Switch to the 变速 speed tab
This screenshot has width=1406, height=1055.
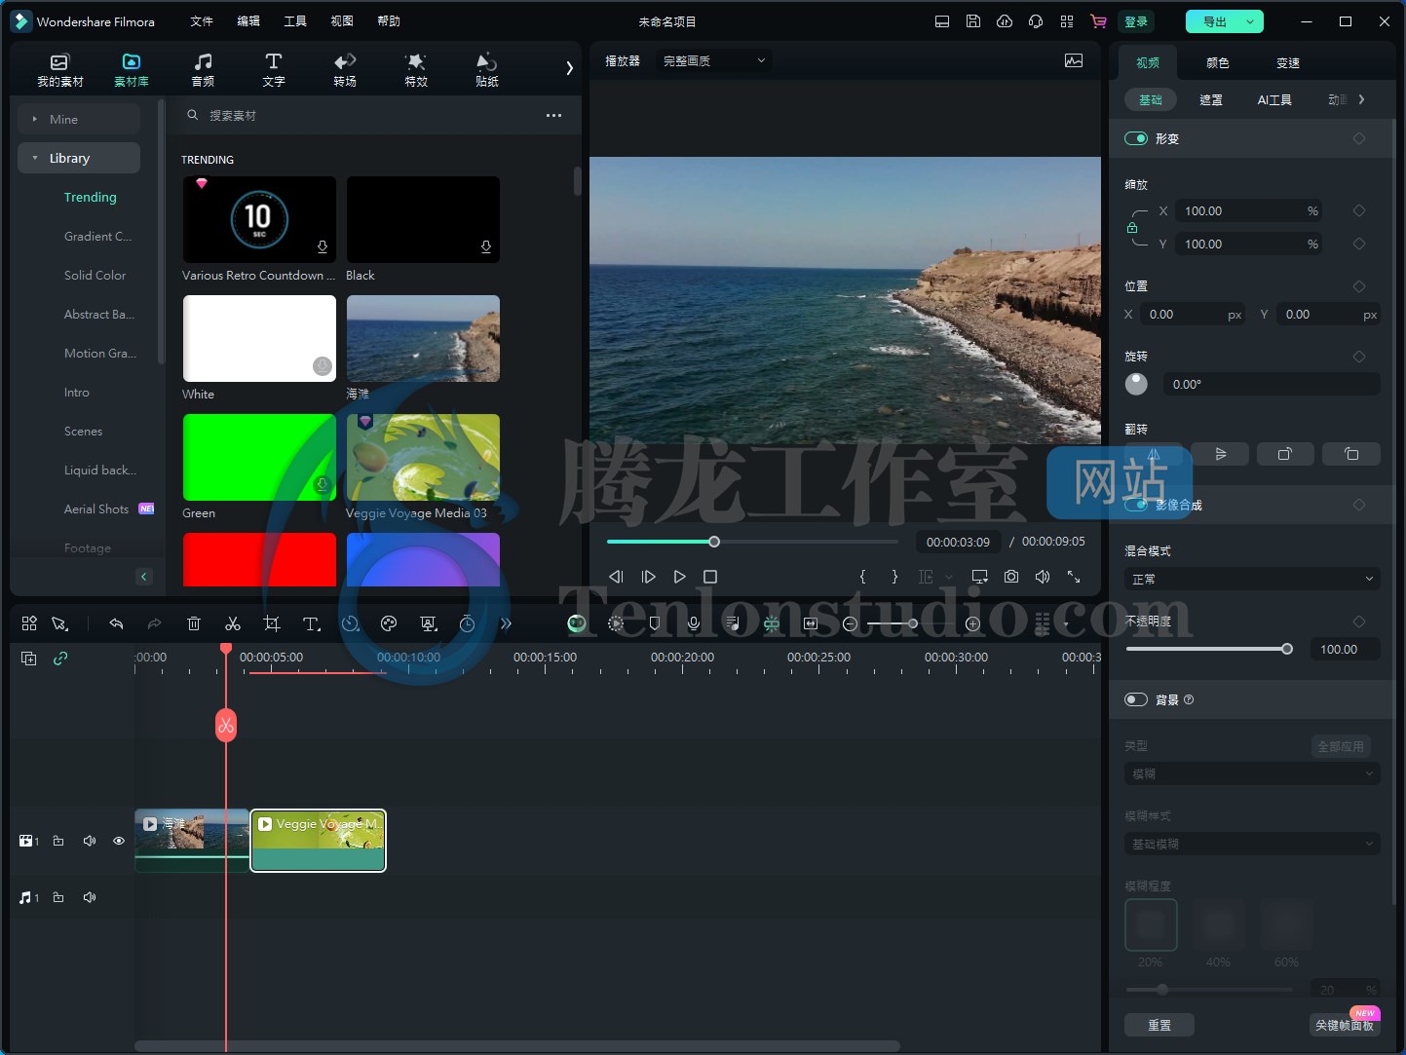(1288, 62)
